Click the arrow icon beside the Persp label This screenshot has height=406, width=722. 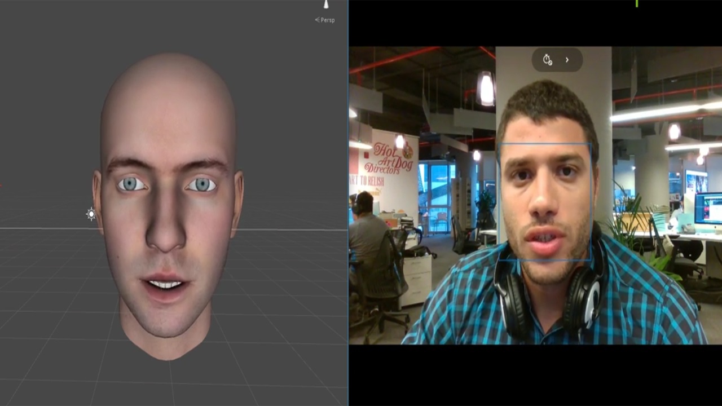click(318, 20)
